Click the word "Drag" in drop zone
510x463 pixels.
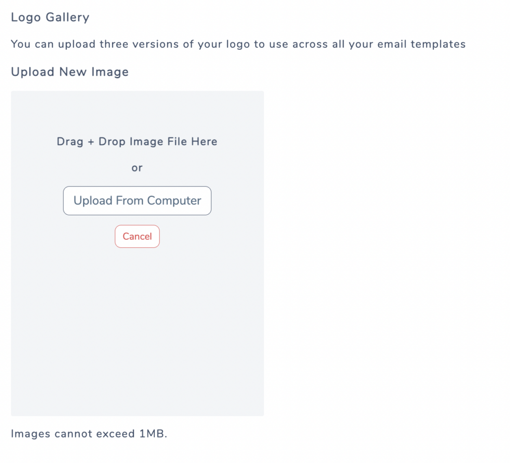(x=70, y=142)
